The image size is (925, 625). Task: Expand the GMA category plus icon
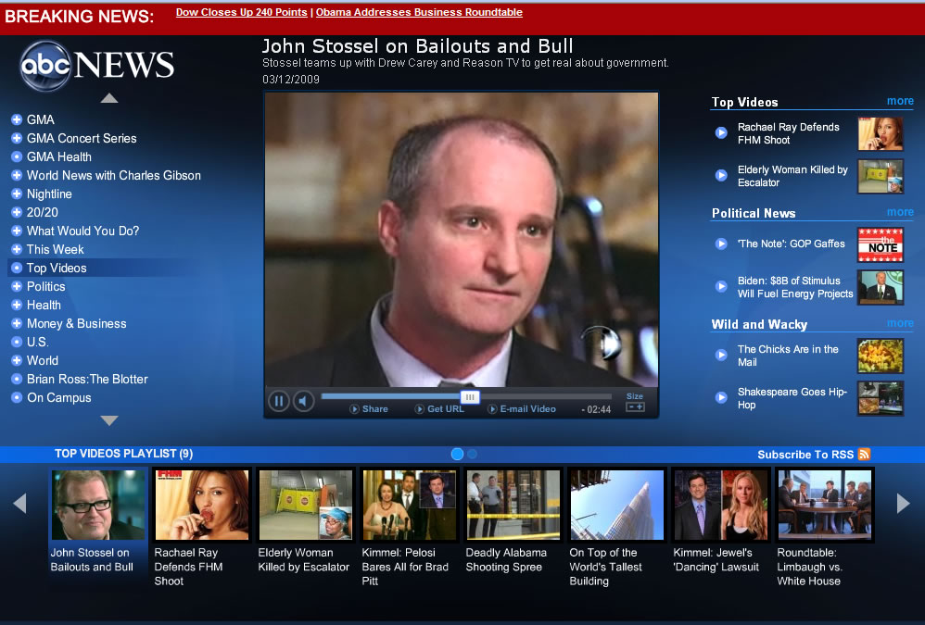click(x=17, y=119)
